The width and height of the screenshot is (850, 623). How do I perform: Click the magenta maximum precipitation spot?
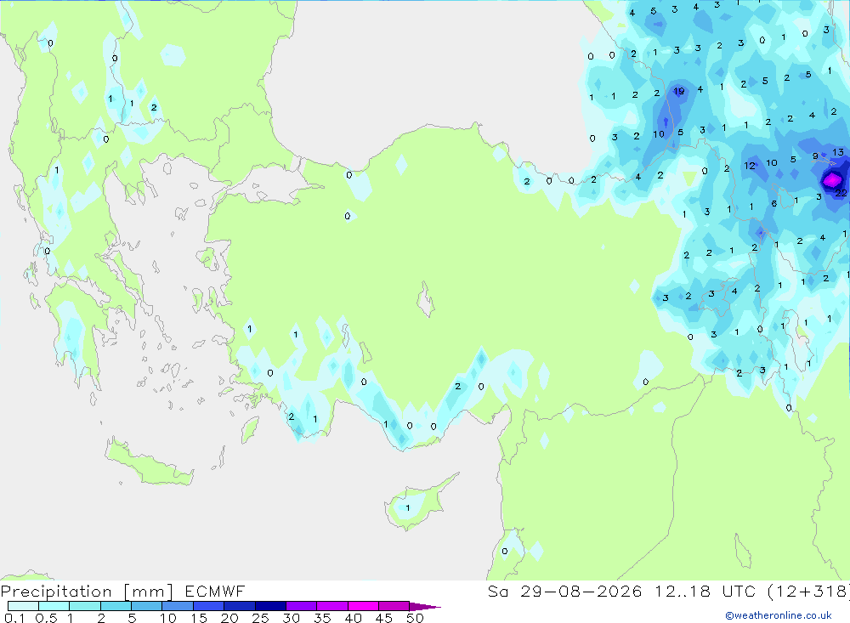831,179
